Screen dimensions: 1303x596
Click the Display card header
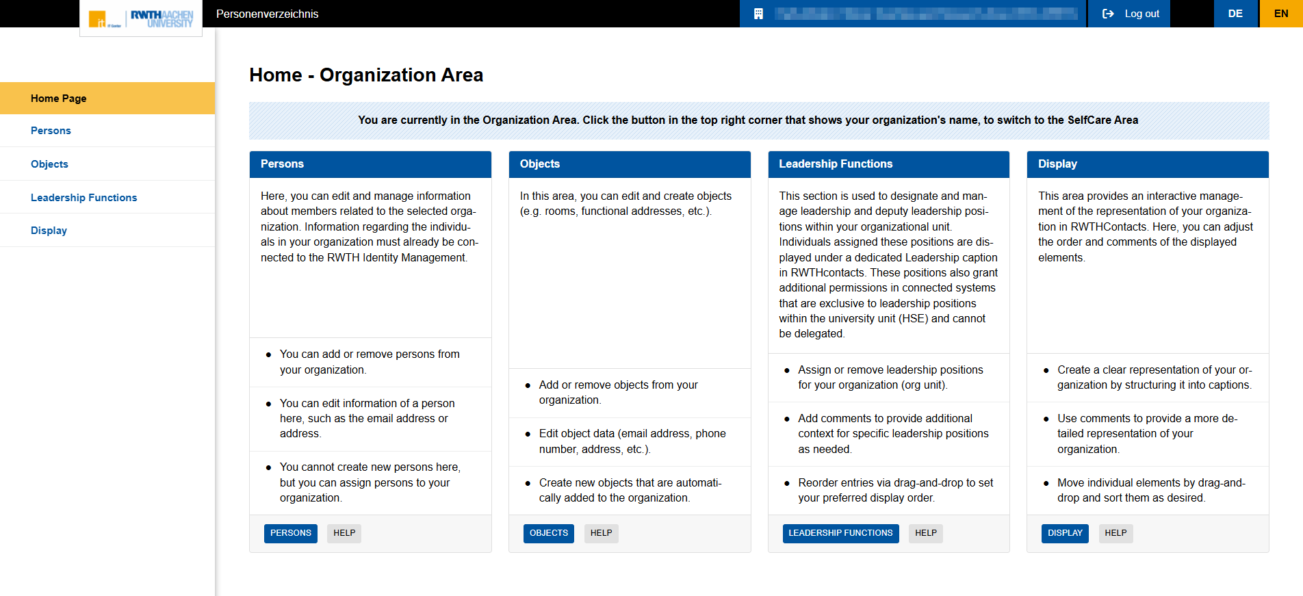click(x=1148, y=164)
